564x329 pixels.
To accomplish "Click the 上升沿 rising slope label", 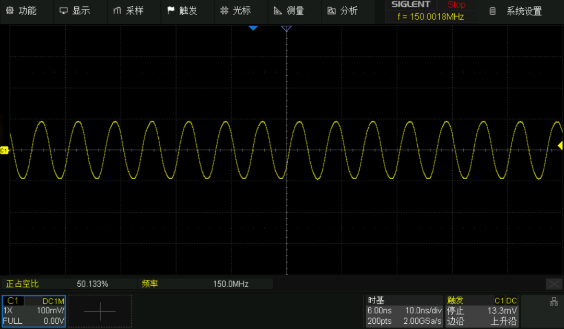I will (504, 321).
